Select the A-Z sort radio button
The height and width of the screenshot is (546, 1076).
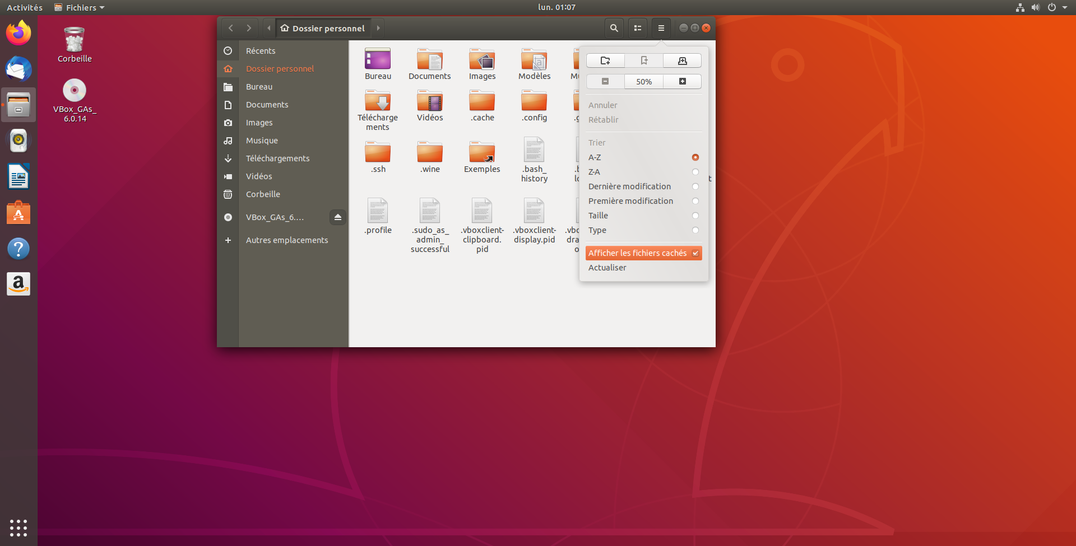click(695, 157)
